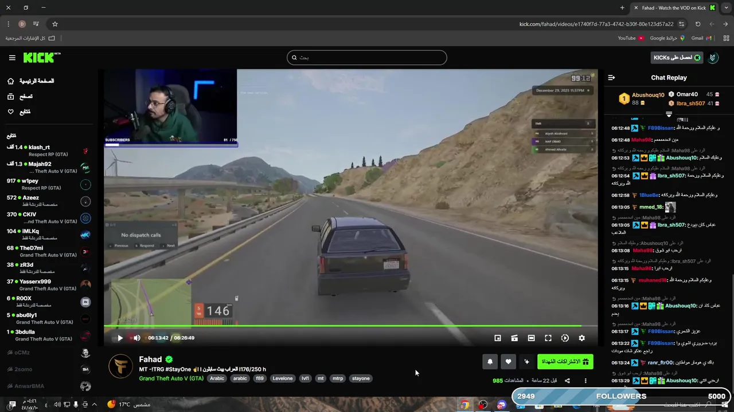Share this video via share icon
The width and height of the screenshot is (734, 412).
pyautogui.click(x=567, y=381)
